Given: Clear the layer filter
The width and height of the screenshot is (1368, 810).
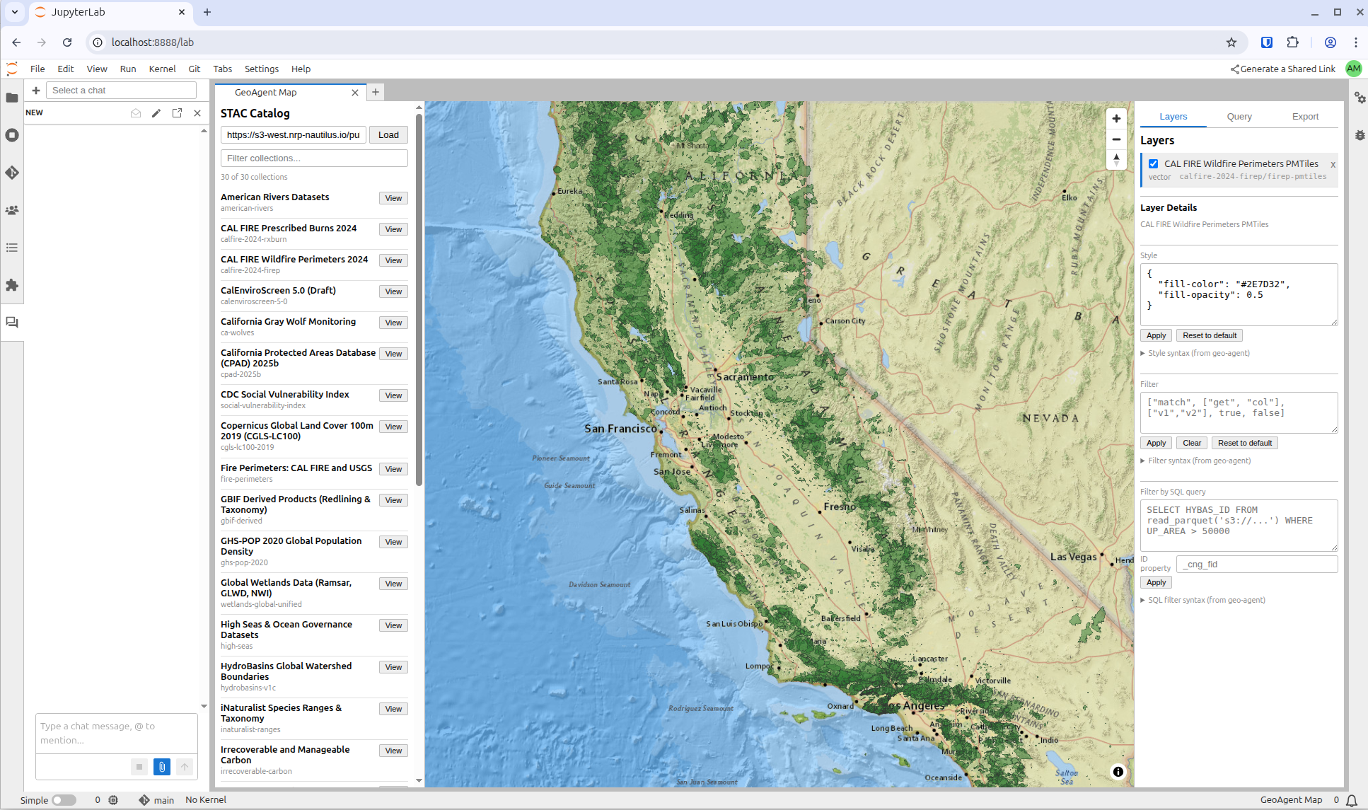Looking at the screenshot, I should pyautogui.click(x=1192, y=443).
